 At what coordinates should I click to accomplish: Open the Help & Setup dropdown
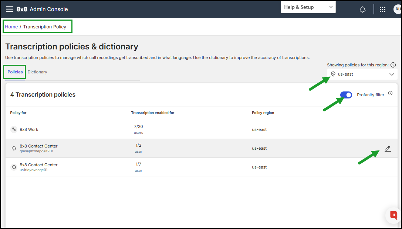[x=308, y=7]
